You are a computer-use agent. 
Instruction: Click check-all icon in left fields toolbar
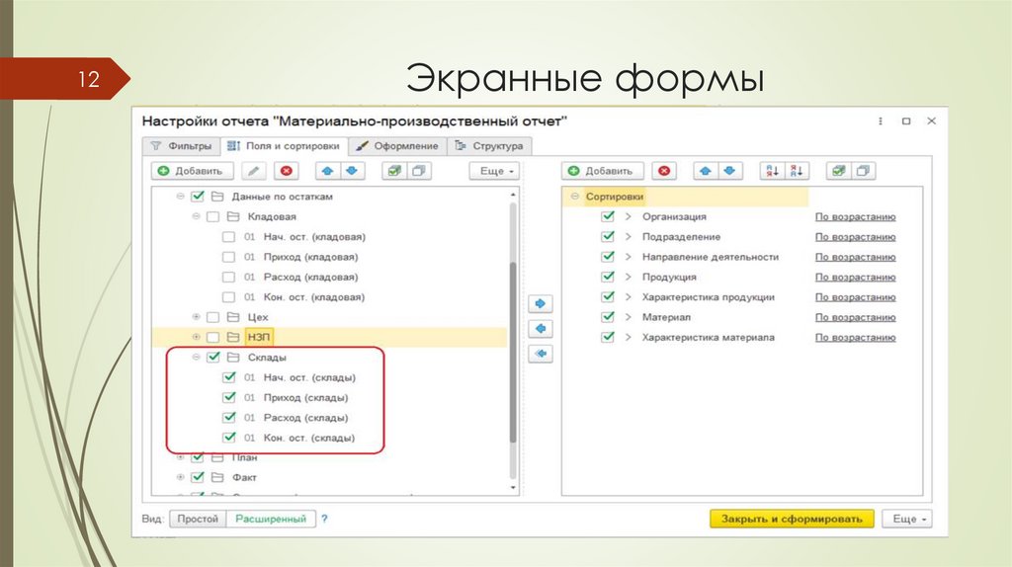(394, 171)
